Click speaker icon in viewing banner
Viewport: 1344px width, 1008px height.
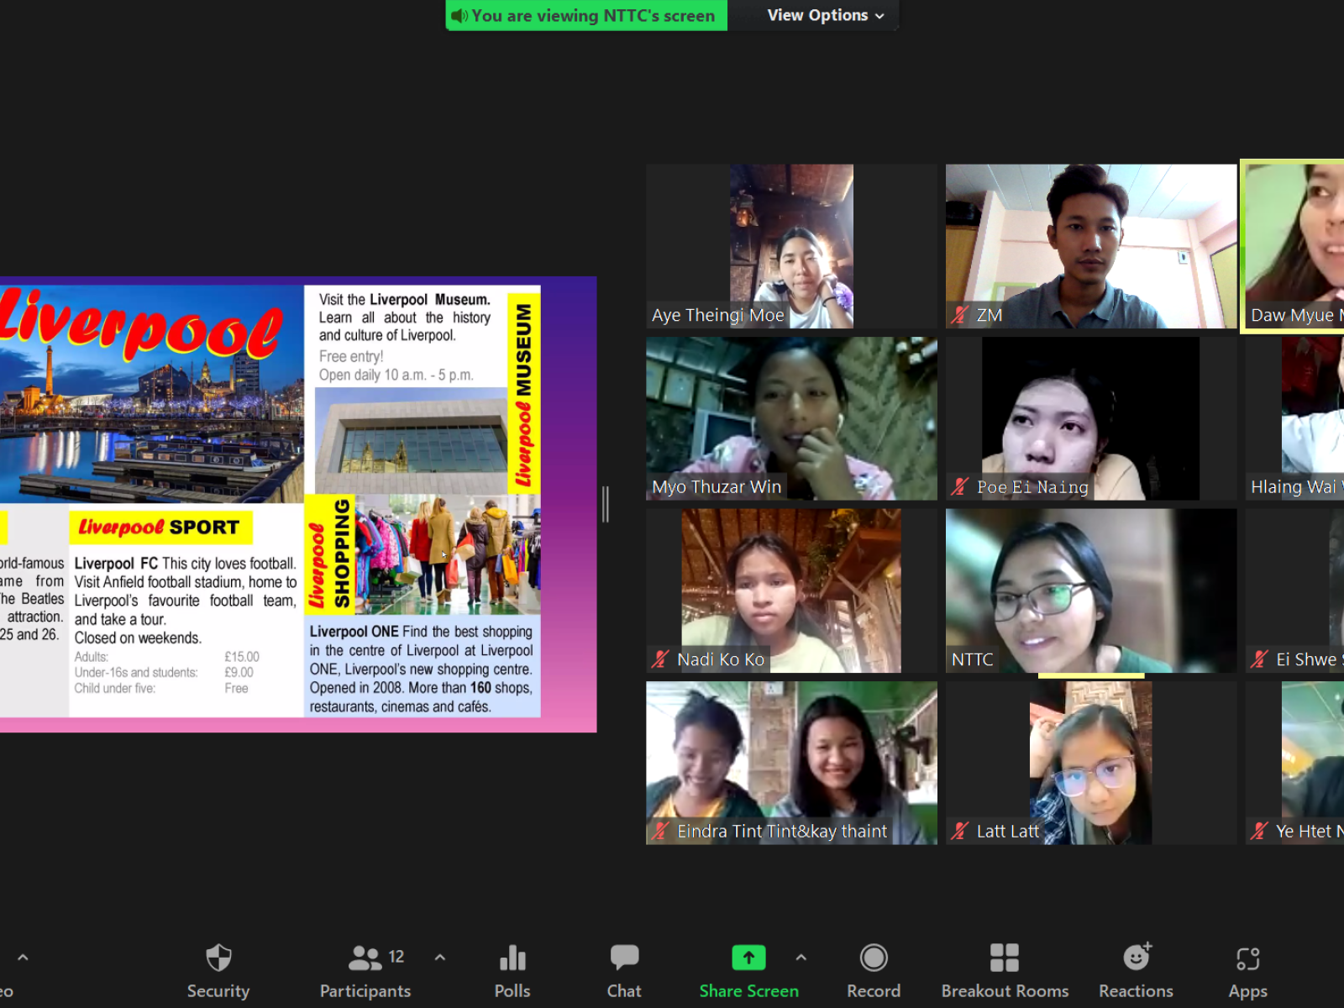point(459,16)
